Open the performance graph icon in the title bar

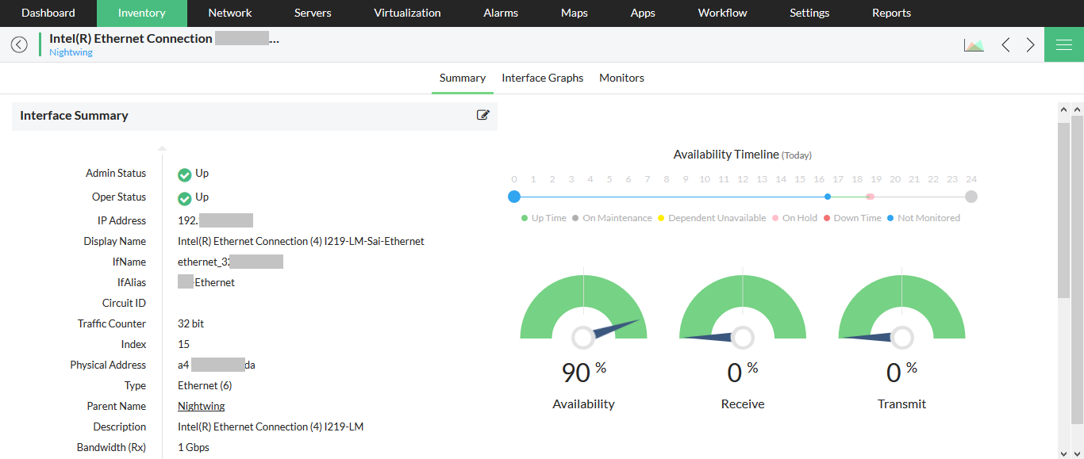tap(974, 44)
